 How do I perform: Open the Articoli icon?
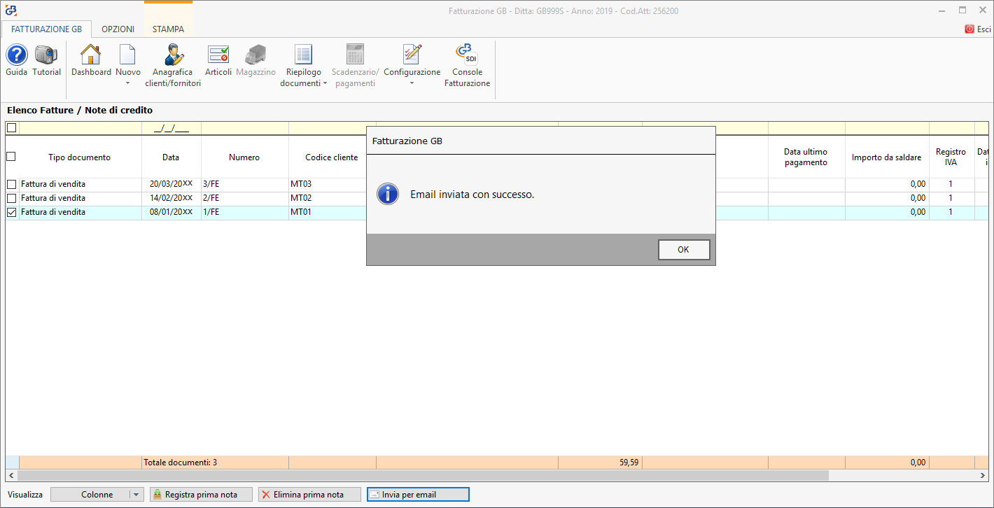point(218,55)
